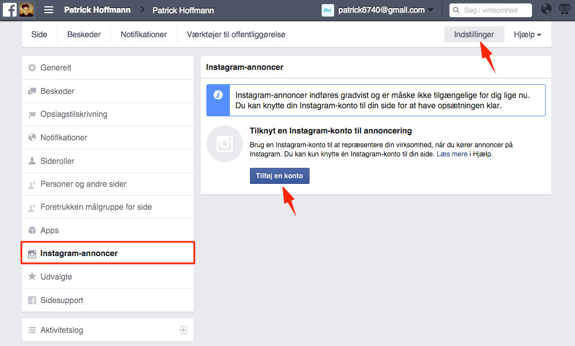Open Apps in sidebar
Image resolution: width=575 pixels, height=346 pixels.
[107, 230]
